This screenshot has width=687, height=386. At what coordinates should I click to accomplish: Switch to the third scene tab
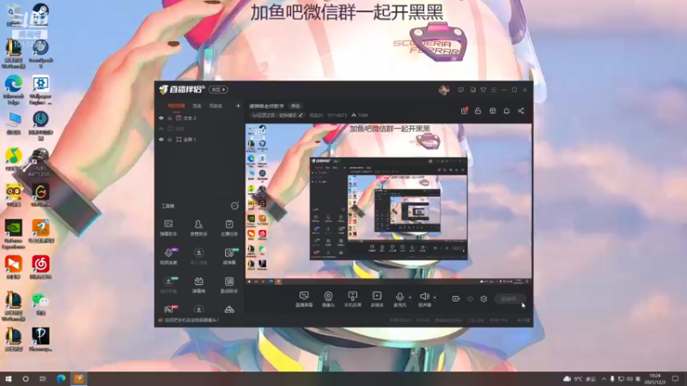pyautogui.click(x=216, y=106)
